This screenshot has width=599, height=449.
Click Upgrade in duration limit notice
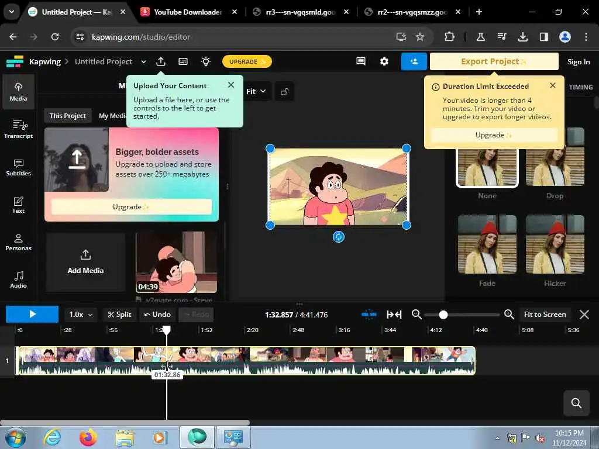[494, 135]
